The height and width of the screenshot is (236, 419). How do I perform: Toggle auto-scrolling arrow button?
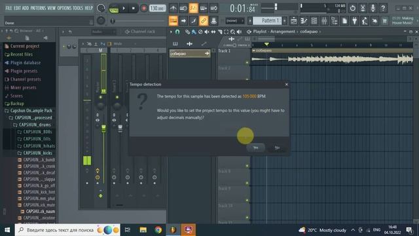coord(183,20)
